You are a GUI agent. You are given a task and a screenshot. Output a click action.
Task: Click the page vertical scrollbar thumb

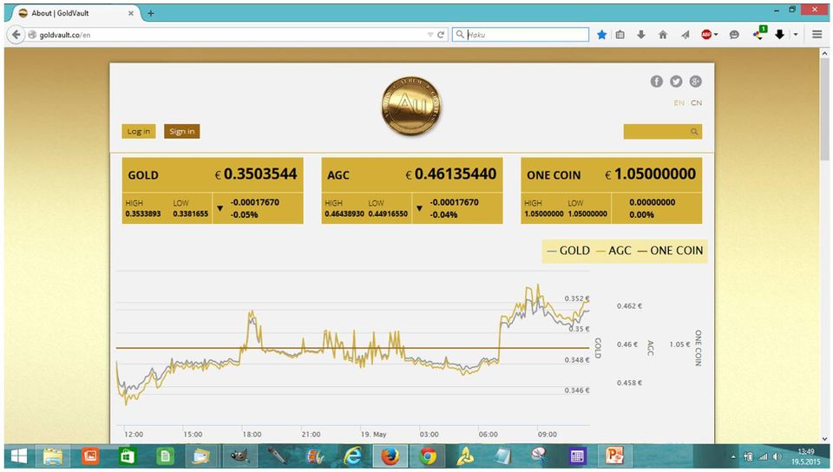(824, 108)
